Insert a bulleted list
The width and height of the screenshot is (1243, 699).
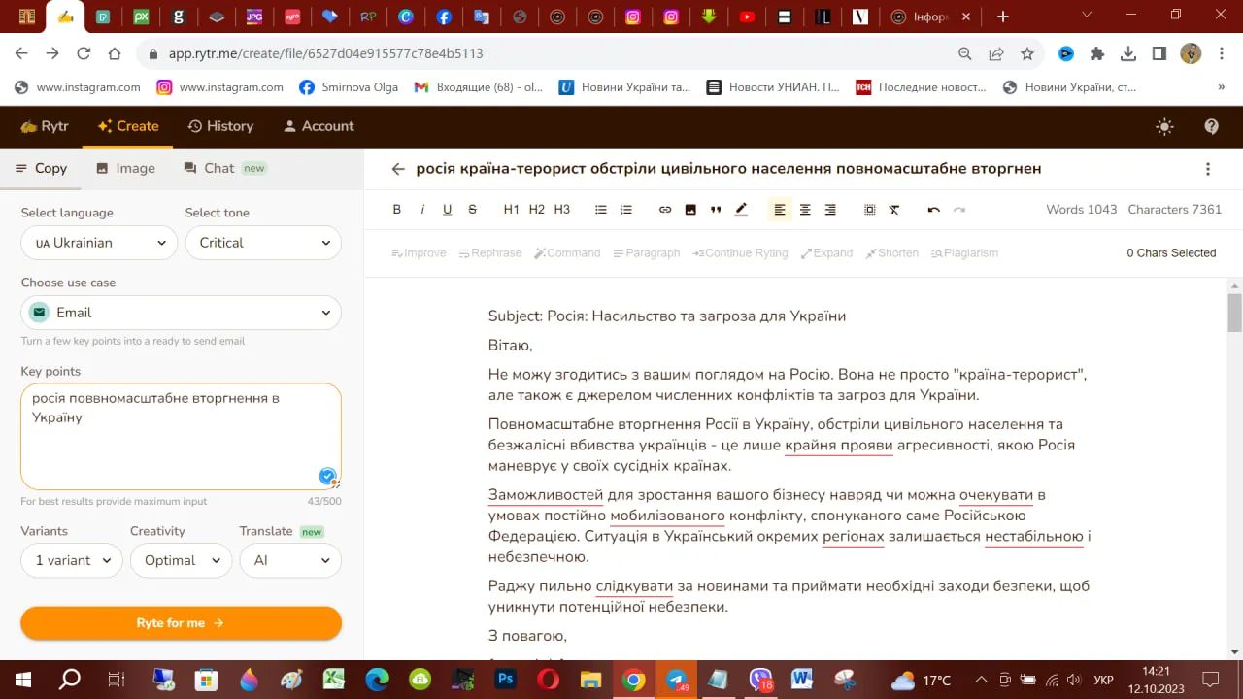pyautogui.click(x=600, y=209)
